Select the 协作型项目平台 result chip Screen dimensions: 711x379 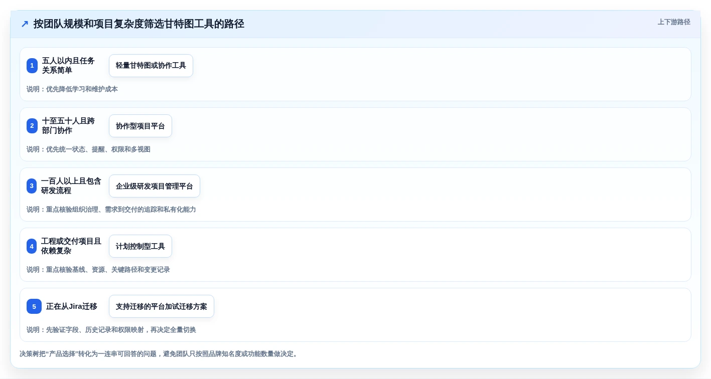140,126
